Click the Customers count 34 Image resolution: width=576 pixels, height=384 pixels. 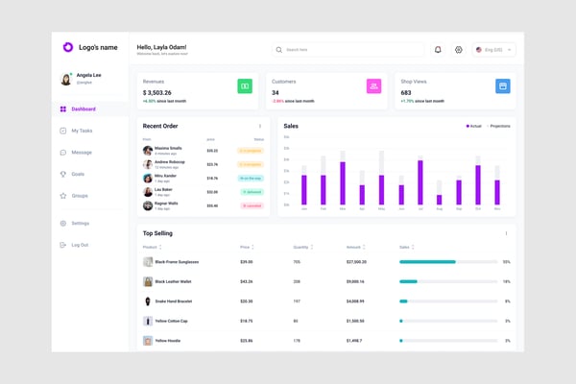click(x=276, y=92)
